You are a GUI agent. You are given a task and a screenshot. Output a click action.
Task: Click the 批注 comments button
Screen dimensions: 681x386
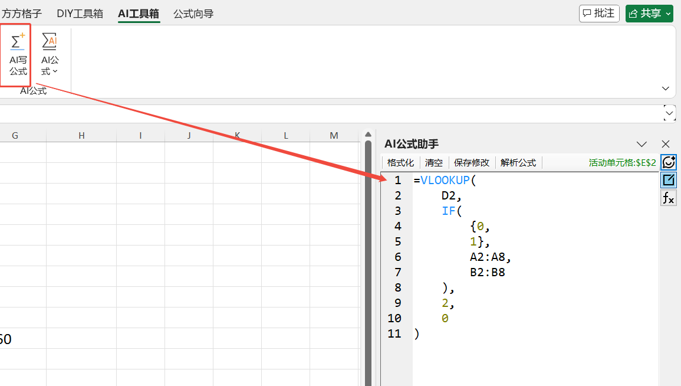click(599, 13)
